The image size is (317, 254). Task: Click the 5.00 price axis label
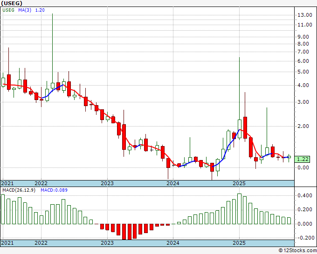[x=303, y=72]
